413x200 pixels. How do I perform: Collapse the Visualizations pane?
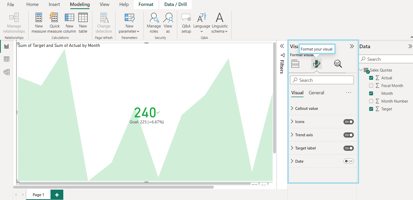(352, 46)
